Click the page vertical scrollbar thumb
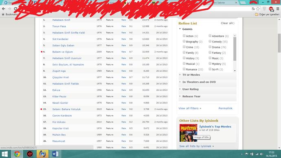 [279, 43]
